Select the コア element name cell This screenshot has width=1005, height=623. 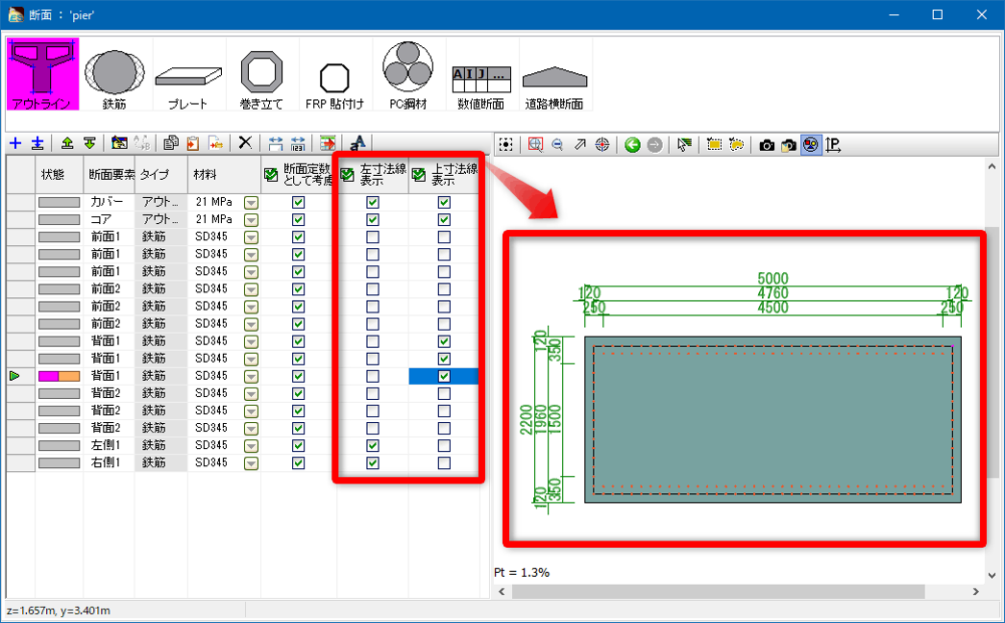(109, 219)
